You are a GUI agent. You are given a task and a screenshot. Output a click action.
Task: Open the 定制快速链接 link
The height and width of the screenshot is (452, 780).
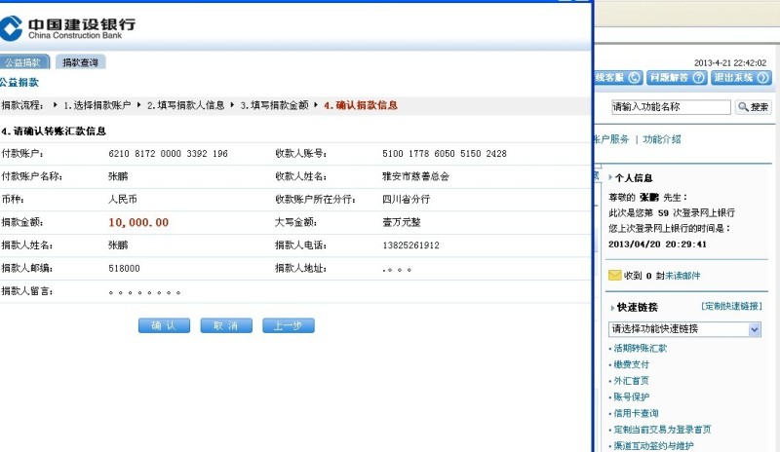click(x=730, y=307)
